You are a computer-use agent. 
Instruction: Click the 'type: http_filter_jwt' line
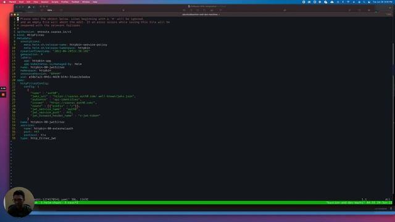[38, 138]
